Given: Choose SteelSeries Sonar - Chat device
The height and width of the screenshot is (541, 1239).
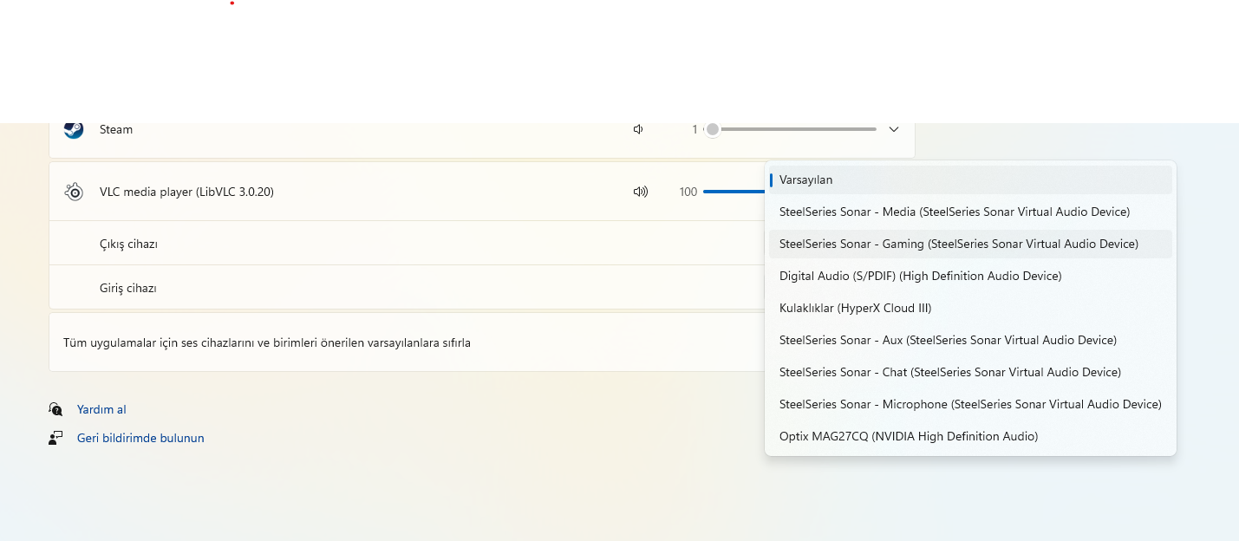Looking at the screenshot, I should [970, 372].
